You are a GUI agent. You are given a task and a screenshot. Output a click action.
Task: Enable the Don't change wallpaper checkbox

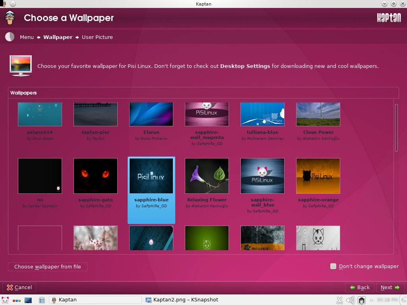(x=333, y=266)
